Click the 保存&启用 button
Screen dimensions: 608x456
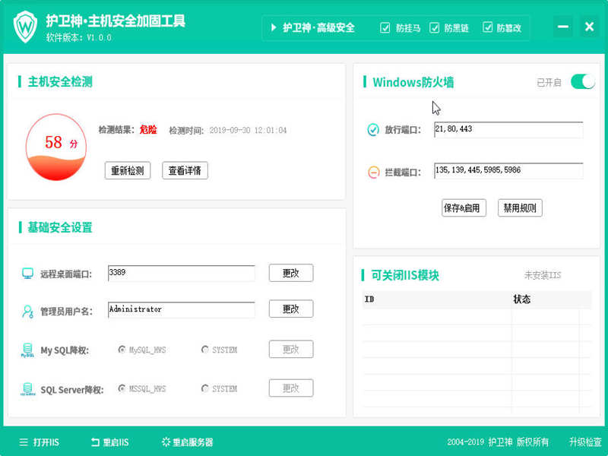point(464,208)
